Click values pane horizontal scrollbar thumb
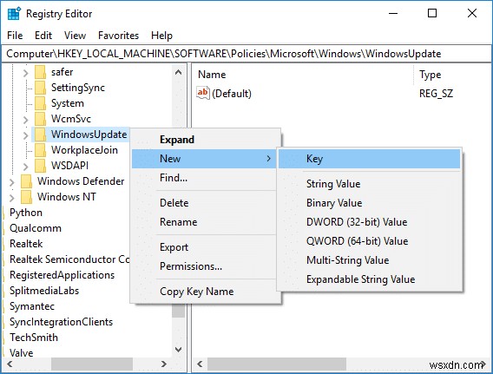 [277, 364]
